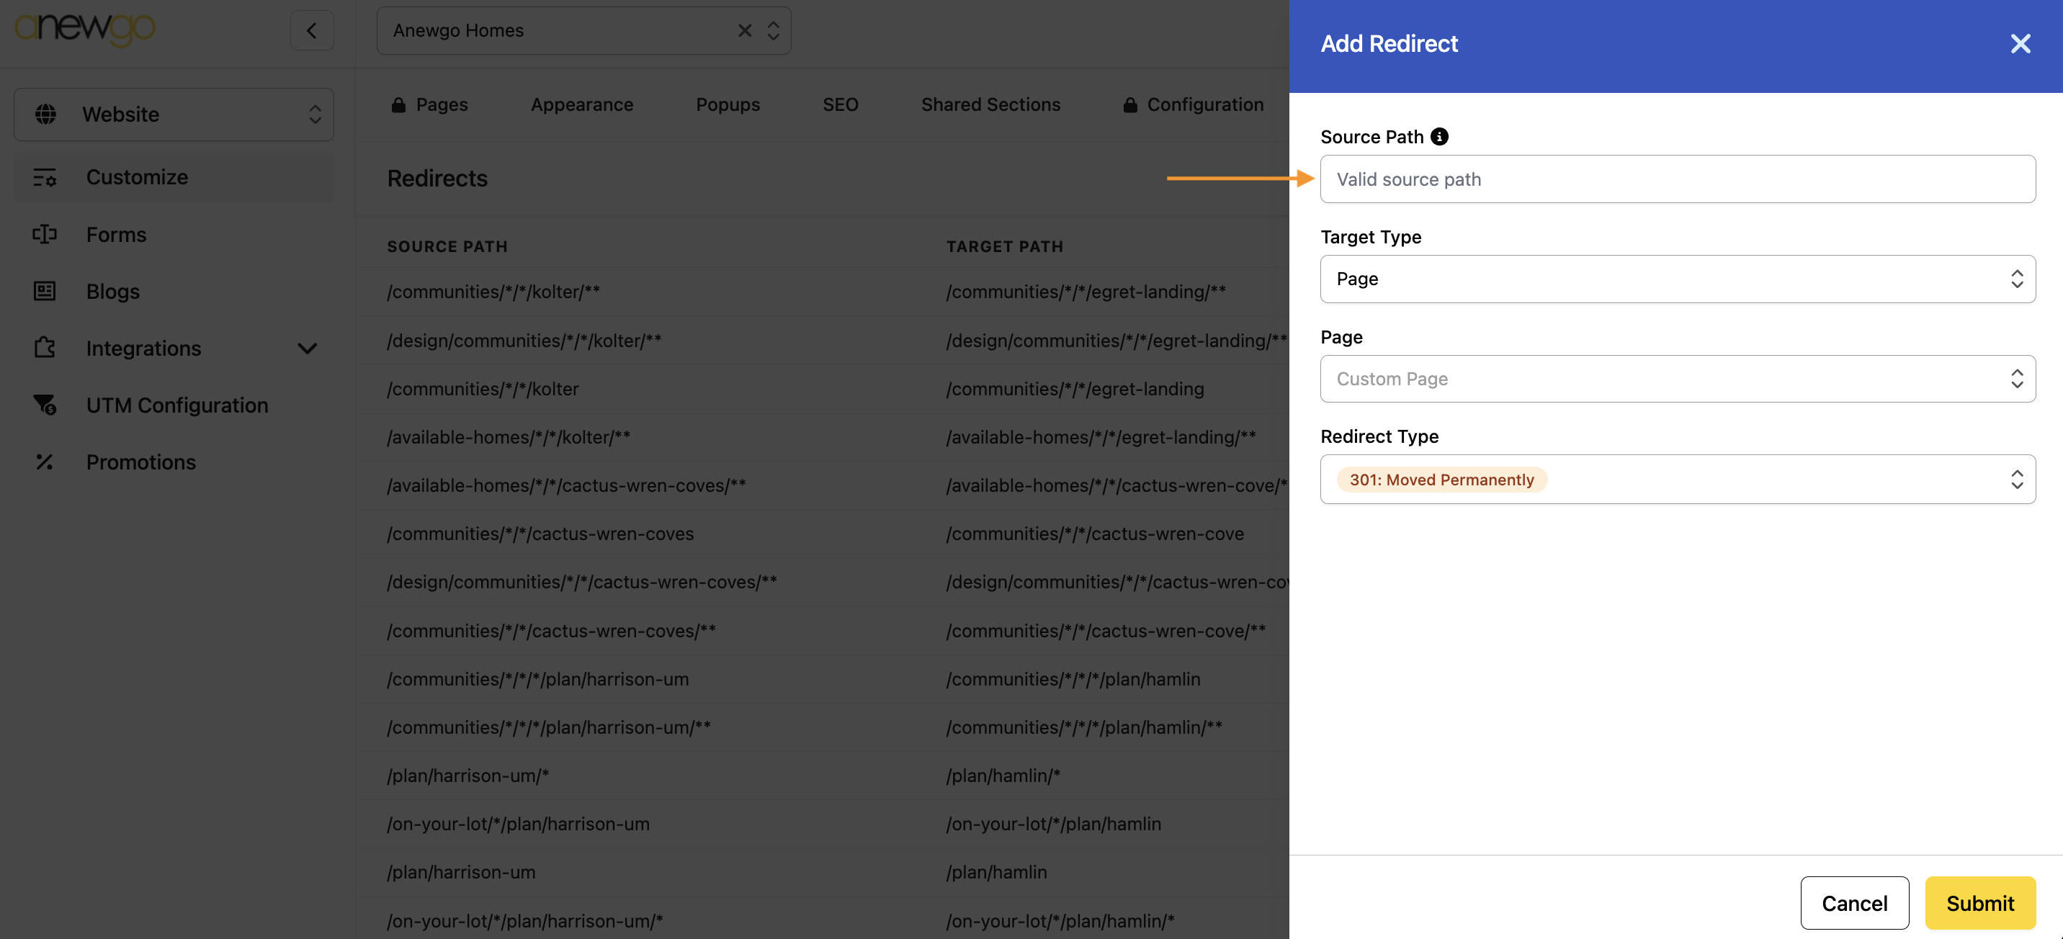Viewport: 2063px width, 939px height.
Task: Open the Custom Page dropdown
Action: point(1677,379)
